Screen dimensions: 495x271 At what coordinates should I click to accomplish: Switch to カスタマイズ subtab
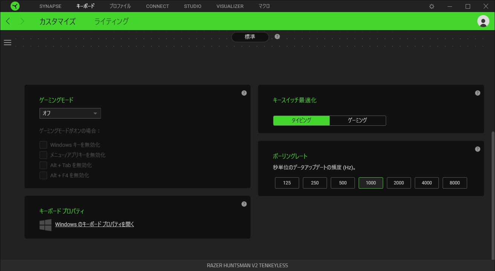click(57, 21)
